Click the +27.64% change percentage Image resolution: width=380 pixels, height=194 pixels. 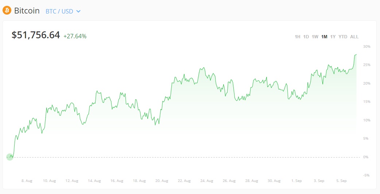click(x=75, y=36)
